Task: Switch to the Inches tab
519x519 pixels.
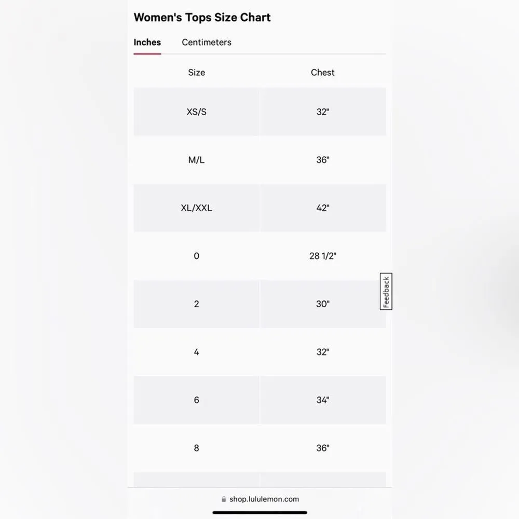Action: coord(147,43)
